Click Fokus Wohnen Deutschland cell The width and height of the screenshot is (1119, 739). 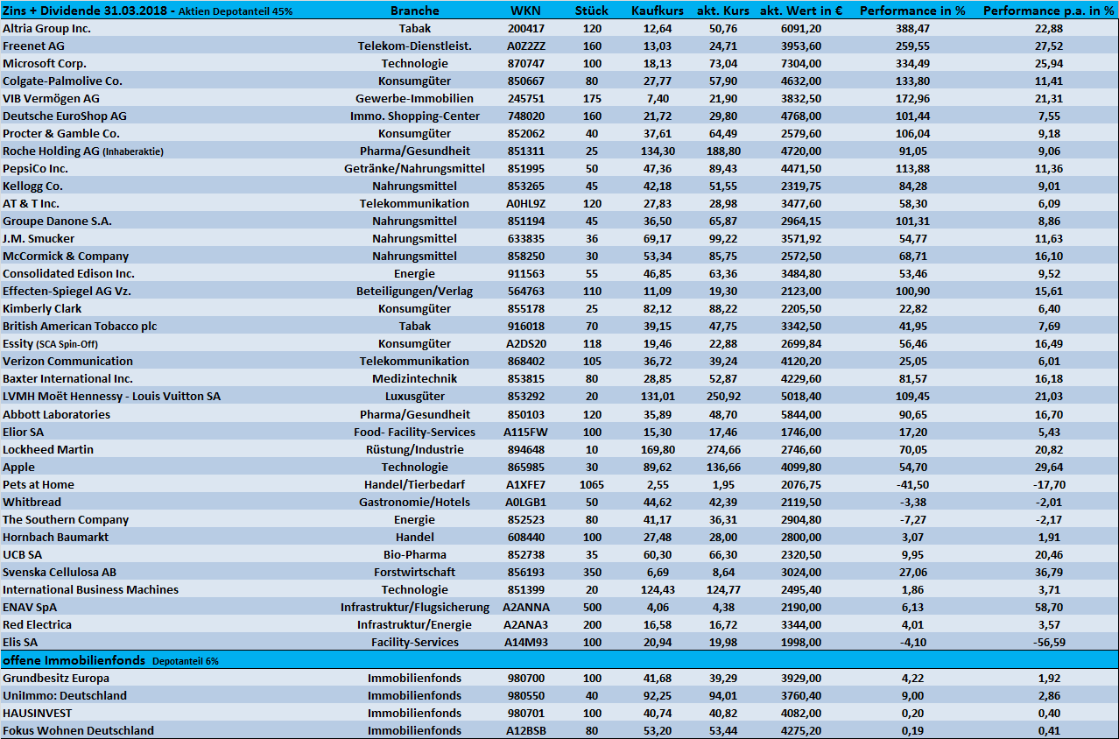[78, 730]
